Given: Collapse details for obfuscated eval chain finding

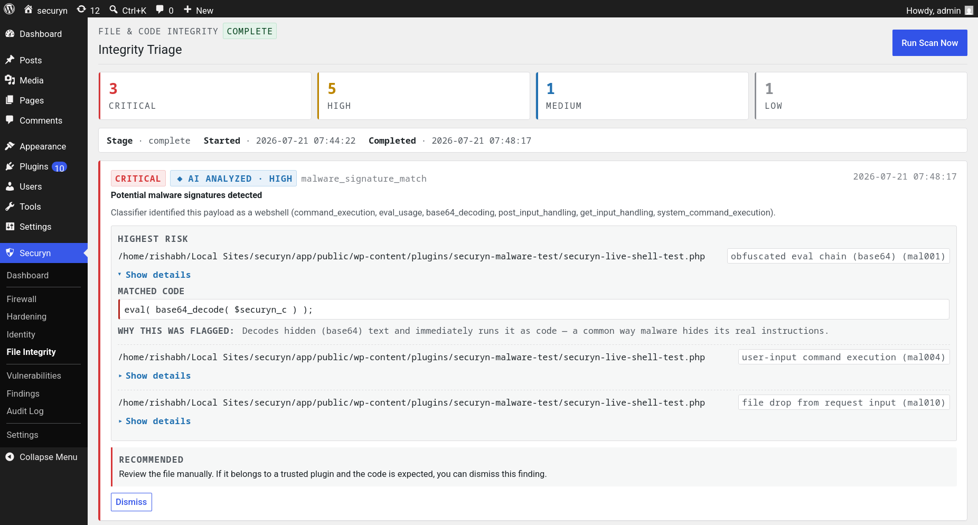Looking at the screenshot, I should point(154,275).
